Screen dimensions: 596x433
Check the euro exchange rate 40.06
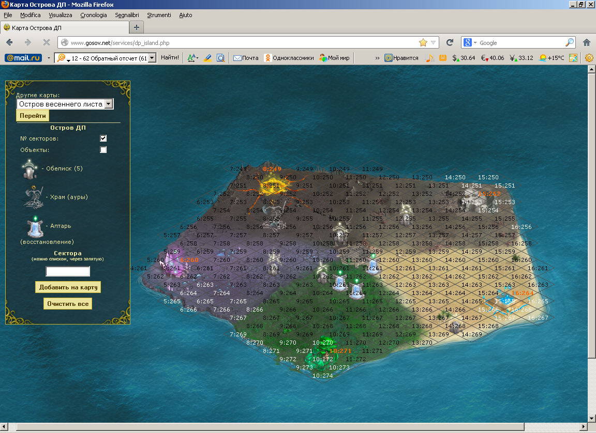(x=493, y=58)
